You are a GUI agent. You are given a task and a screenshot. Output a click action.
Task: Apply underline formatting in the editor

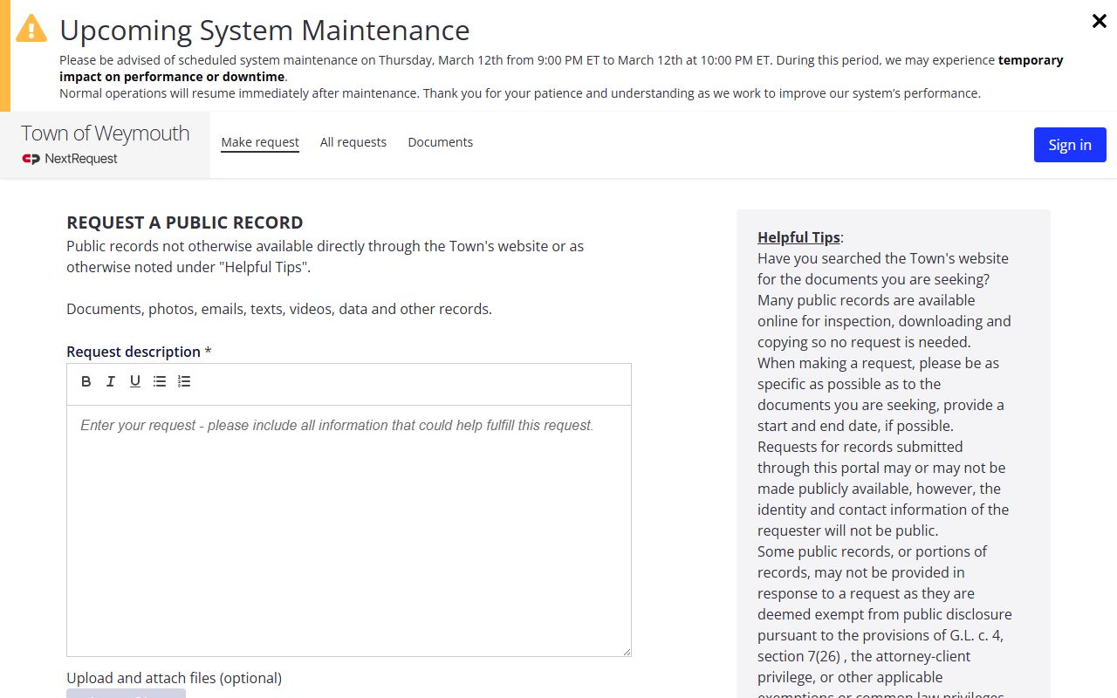tap(135, 381)
